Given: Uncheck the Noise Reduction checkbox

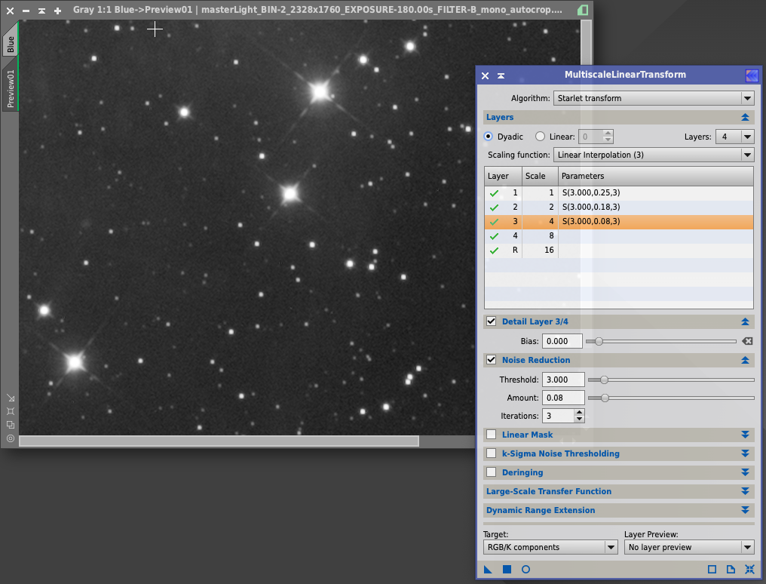Looking at the screenshot, I should tap(492, 360).
